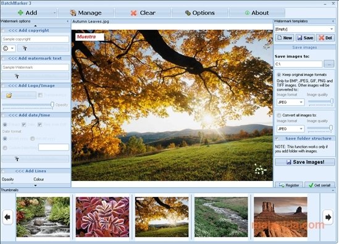
Task: Enable the Add Lines checkbox
Action: click(3, 171)
